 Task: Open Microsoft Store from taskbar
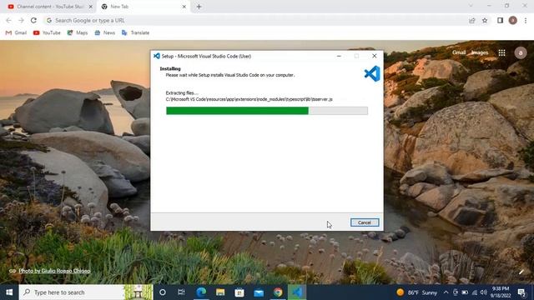pyautogui.click(x=239, y=292)
